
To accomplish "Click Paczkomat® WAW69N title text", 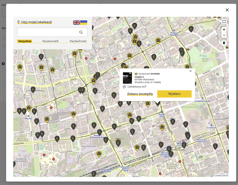I will pos(149,74).
